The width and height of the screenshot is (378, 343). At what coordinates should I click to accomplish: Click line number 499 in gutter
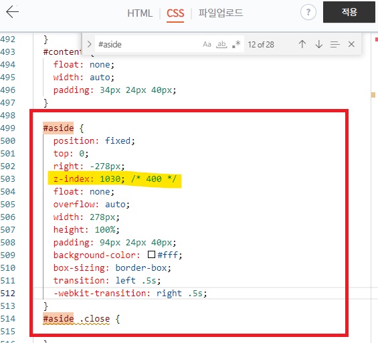[x=8, y=128]
